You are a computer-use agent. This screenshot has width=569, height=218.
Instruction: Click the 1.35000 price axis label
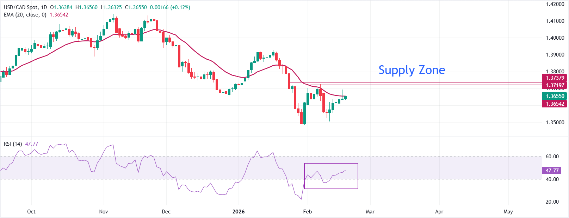(x=555, y=123)
